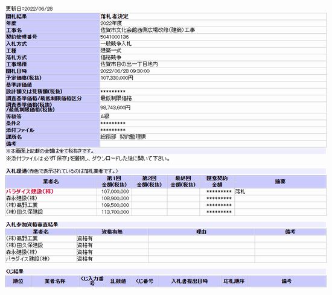Select the 摘要 column header
Image resolution: width=332 pixels, height=295 pixels.
pos(280,182)
